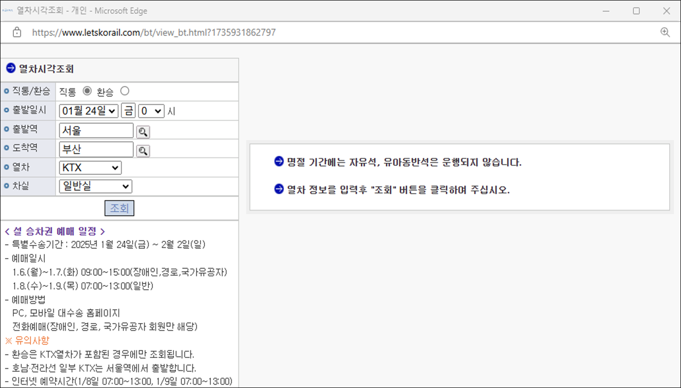The image size is (681, 388).
Task: Click the 인터넷 예약시간 notice line
Action: pyautogui.click(x=118, y=381)
